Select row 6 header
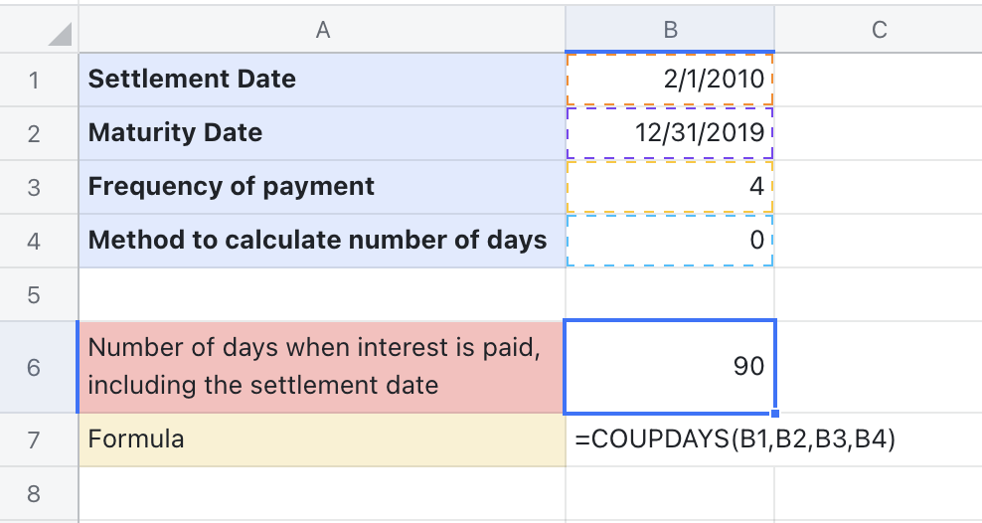 click(x=35, y=367)
